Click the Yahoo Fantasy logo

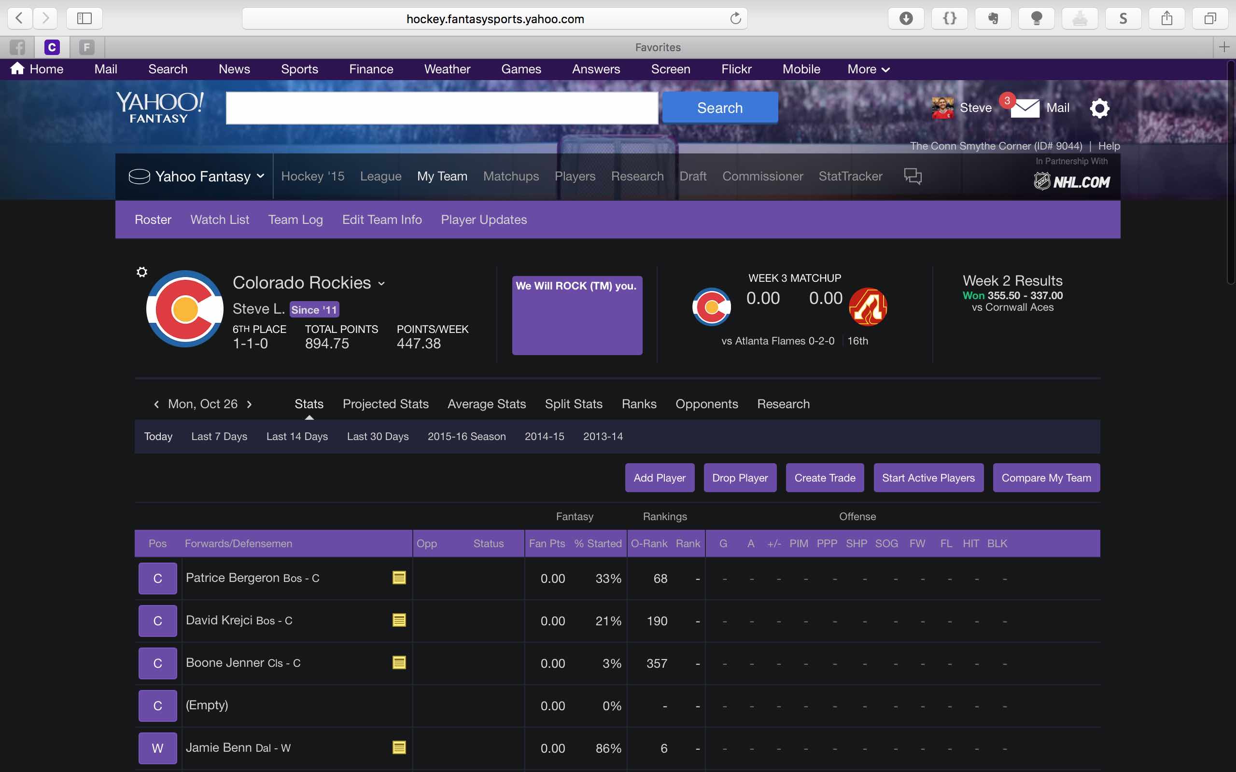(159, 107)
